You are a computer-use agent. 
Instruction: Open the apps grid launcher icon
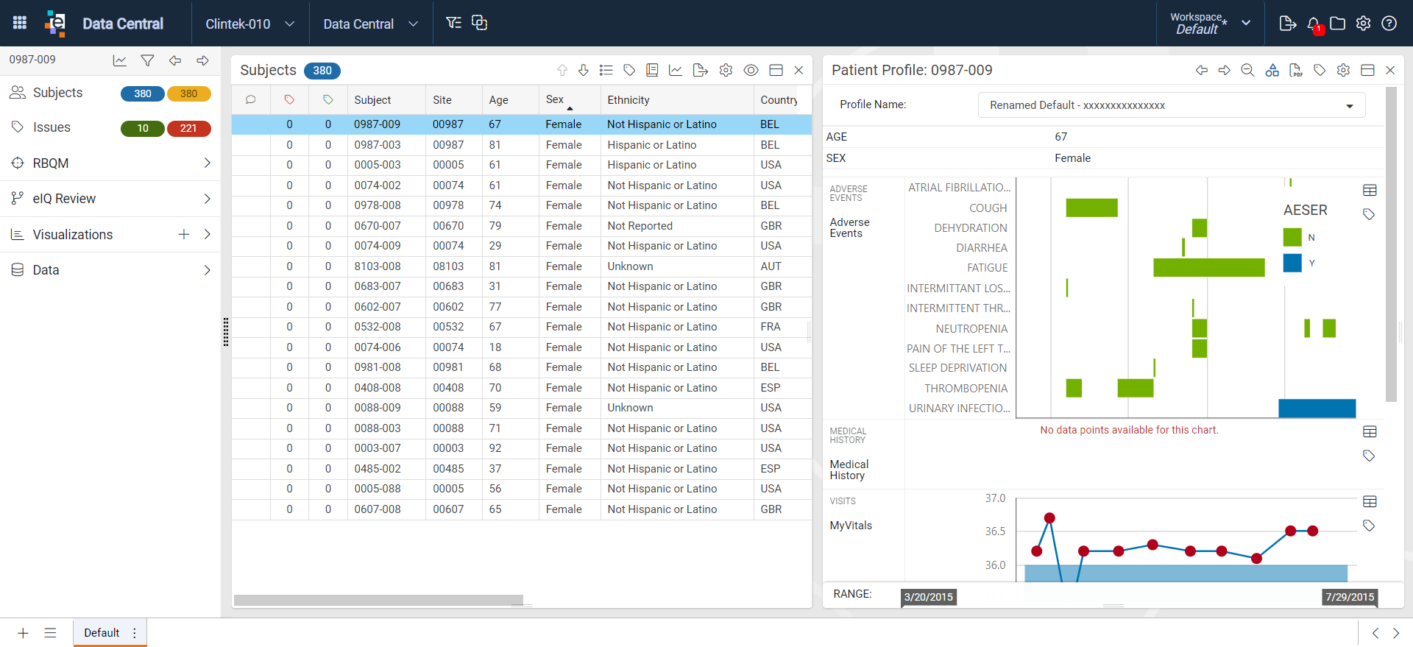click(x=20, y=23)
